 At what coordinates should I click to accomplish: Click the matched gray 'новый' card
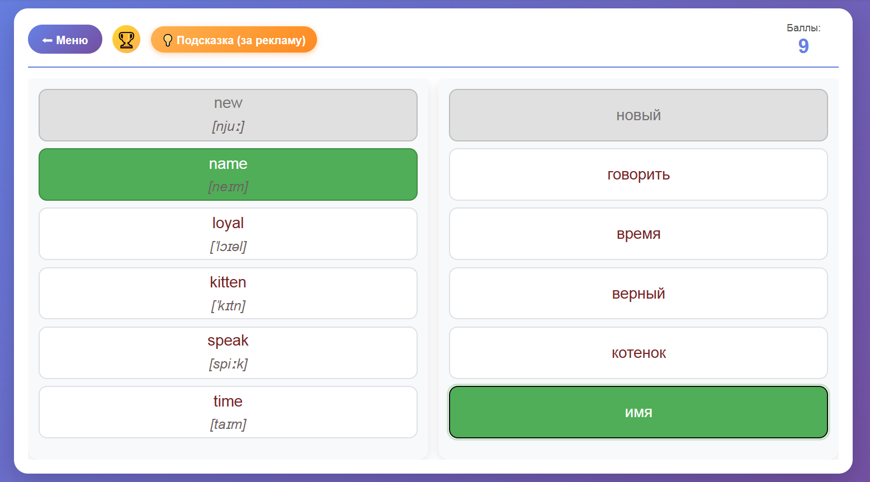tap(638, 115)
